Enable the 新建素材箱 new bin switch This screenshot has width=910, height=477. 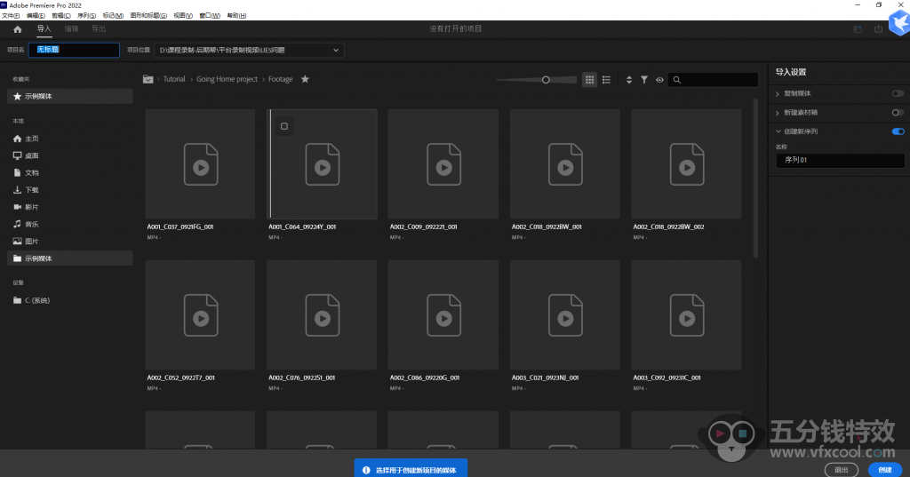click(898, 113)
